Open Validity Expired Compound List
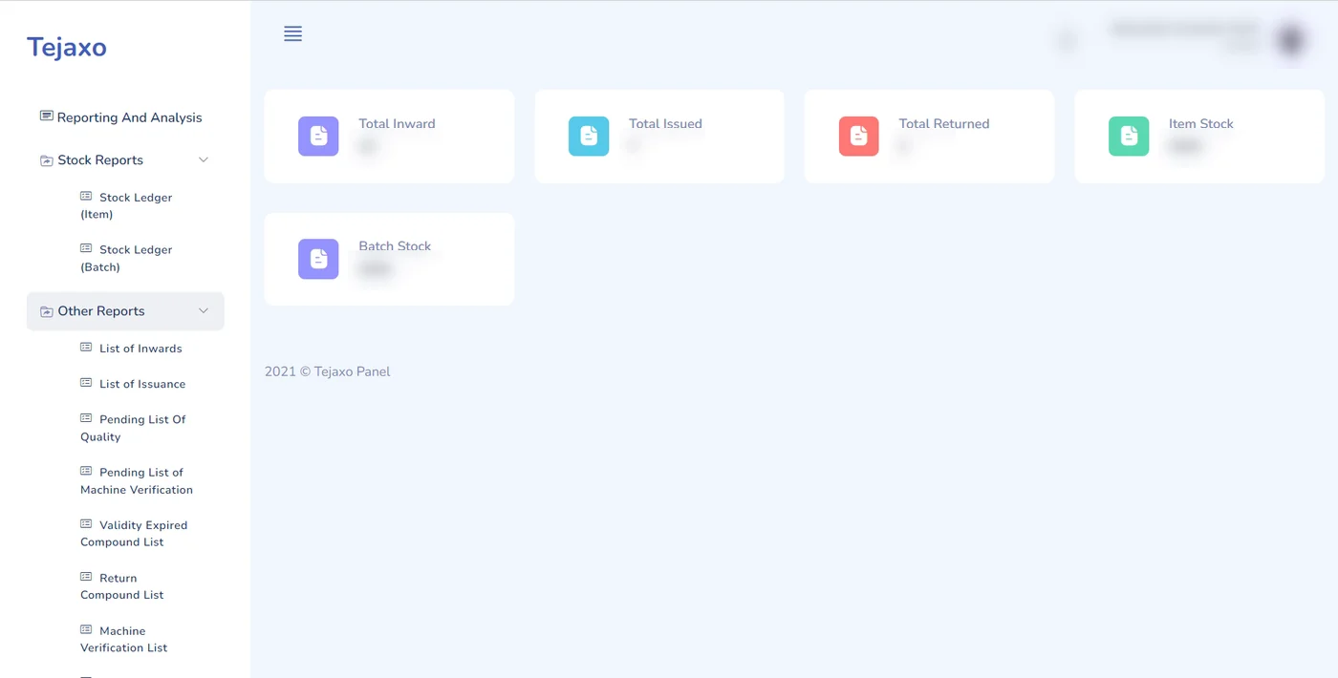This screenshot has width=1338, height=678. [x=134, y=533]
